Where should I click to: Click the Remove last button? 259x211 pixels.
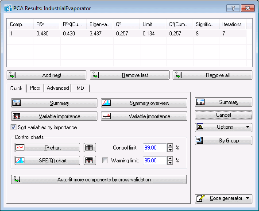click(x=130, y=75)
